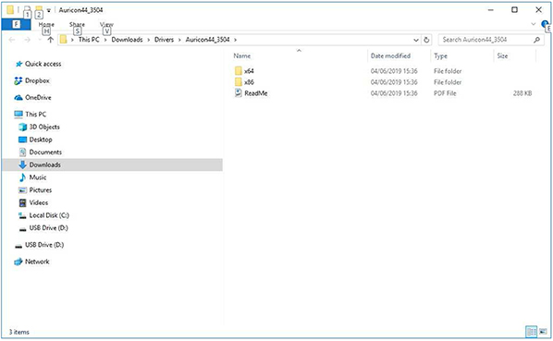553x341 pixels.
Task: Click the title bar folder icon
Action: (10, 10)
